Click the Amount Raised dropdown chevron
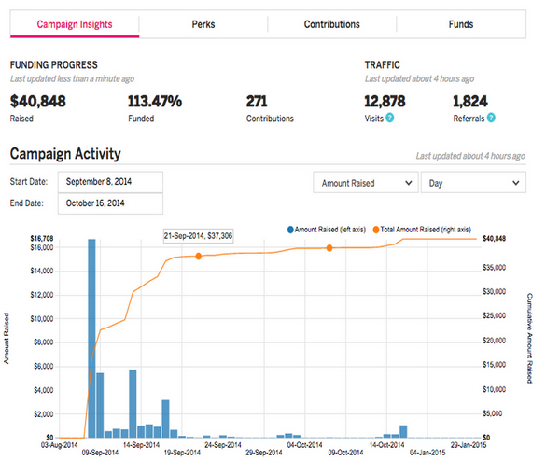 (409, 183)
